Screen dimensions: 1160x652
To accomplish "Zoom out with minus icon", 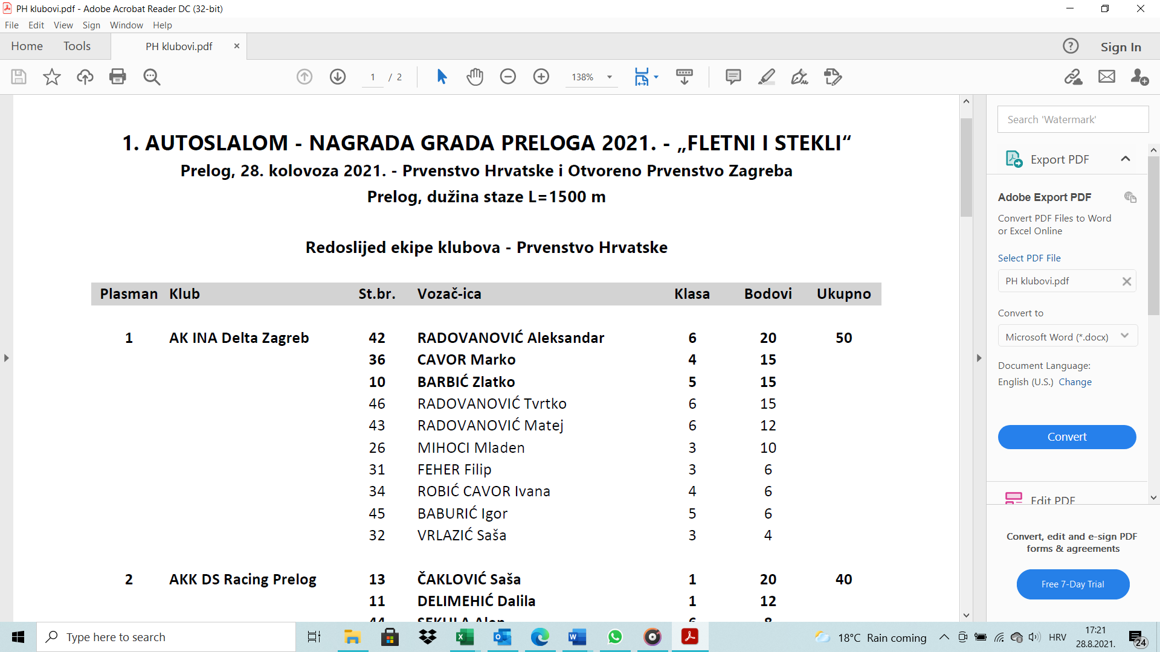I will click(508, 77).
